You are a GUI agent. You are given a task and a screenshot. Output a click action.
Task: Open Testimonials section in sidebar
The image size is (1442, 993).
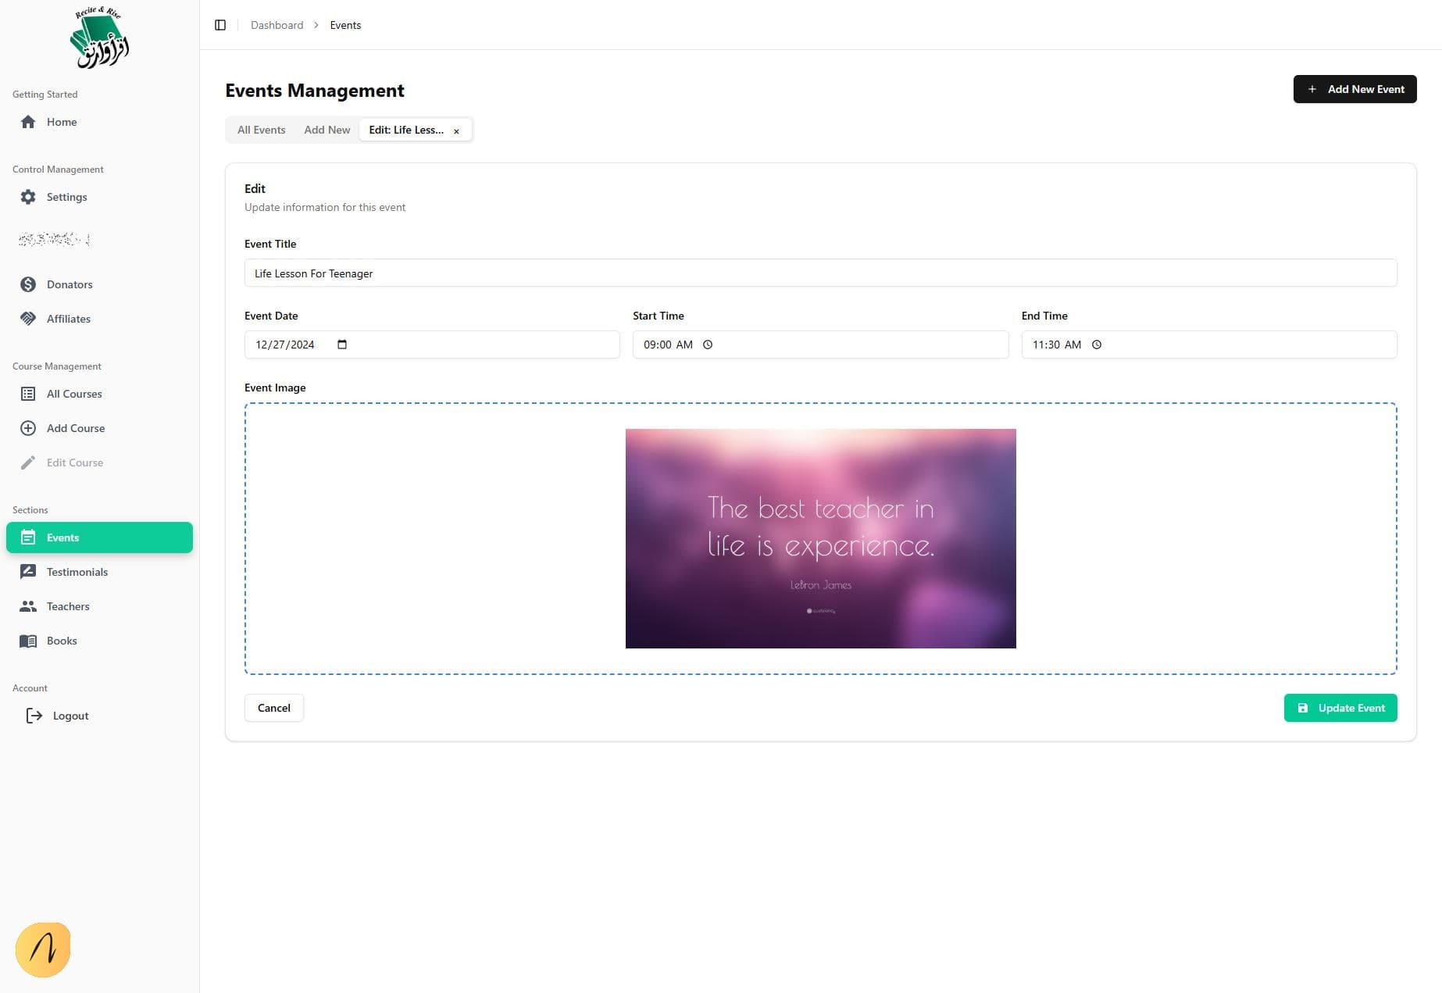click(99, 572)
